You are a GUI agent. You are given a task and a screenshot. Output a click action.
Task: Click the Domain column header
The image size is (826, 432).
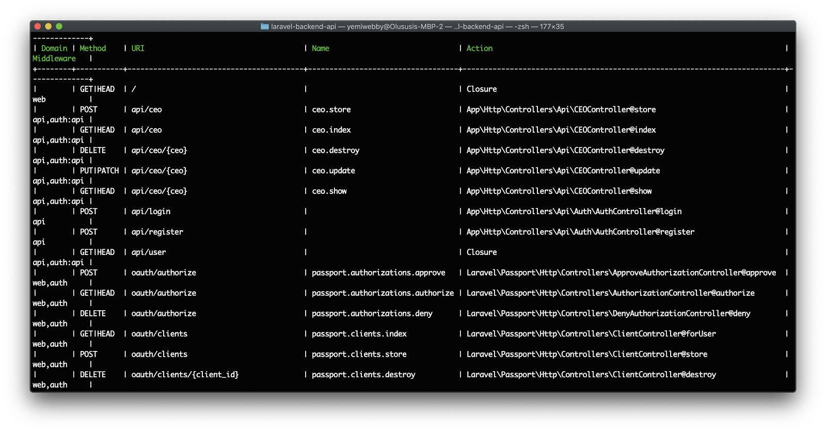[54, 48]
